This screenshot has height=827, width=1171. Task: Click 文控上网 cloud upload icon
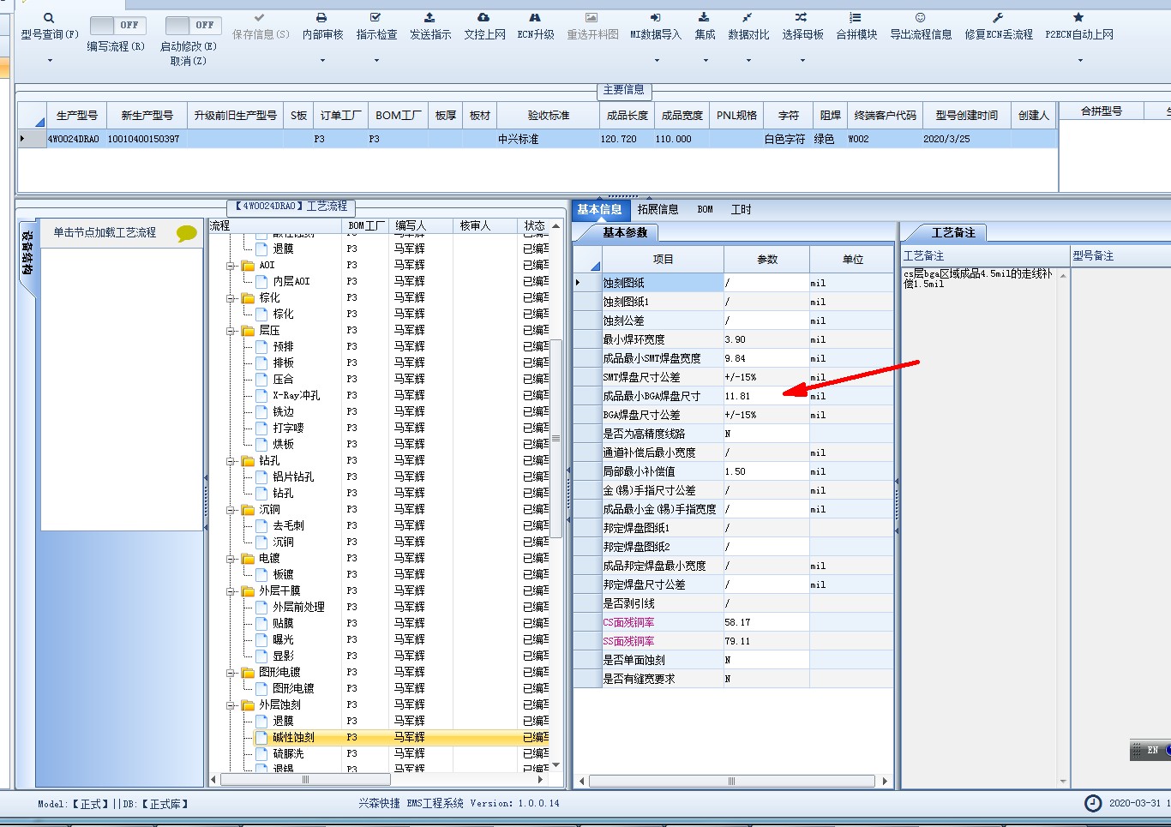483,18
